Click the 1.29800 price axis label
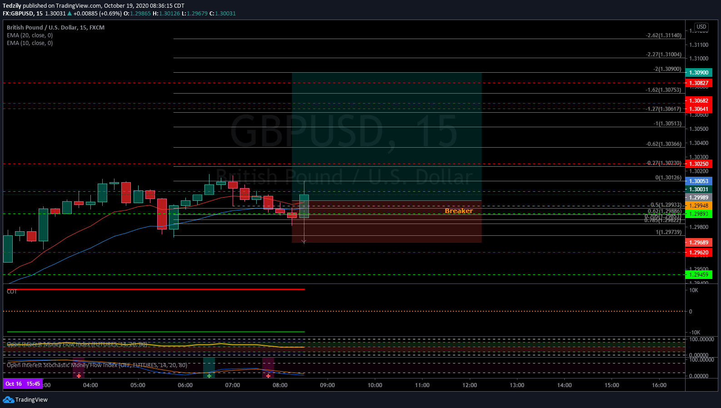721x408 pixels. coord(699,227)
